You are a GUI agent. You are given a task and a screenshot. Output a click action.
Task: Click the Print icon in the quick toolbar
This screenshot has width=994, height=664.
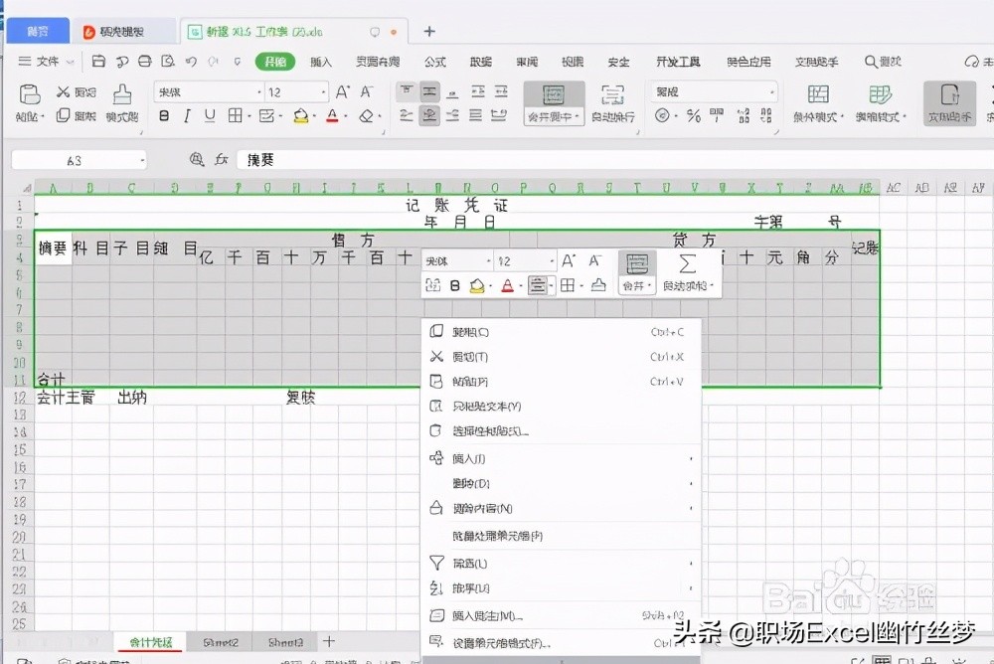144,61
